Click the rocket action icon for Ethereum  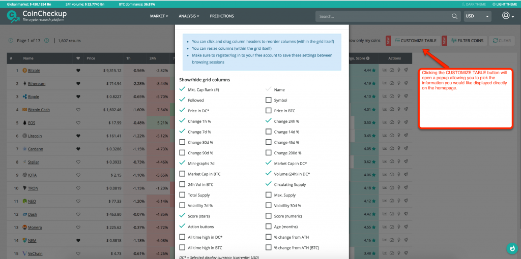coord(406,83)
